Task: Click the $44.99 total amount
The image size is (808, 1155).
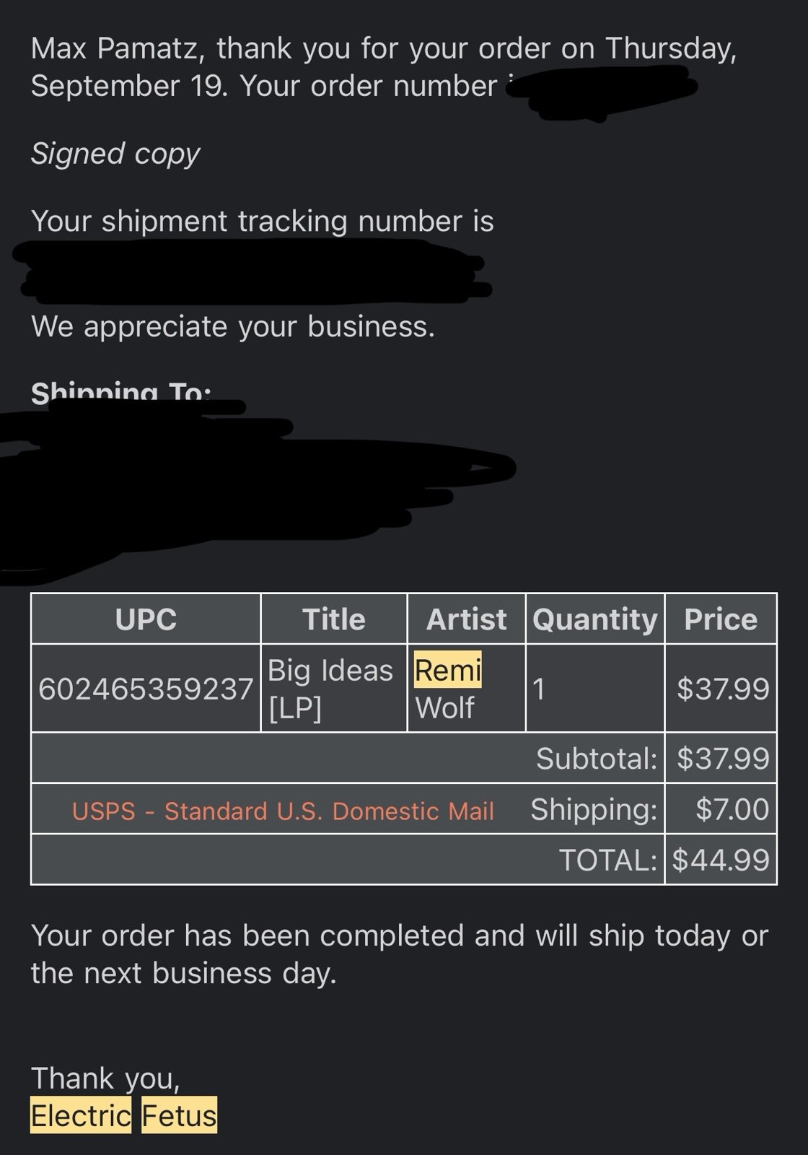Action: pos(721,860)
